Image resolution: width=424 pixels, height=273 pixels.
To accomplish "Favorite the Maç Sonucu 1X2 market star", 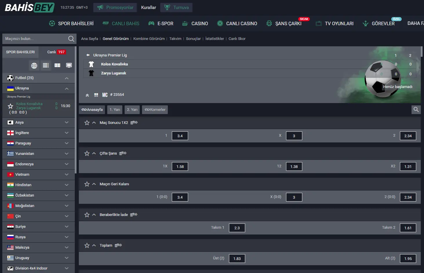I will click(x=87, y=123).
